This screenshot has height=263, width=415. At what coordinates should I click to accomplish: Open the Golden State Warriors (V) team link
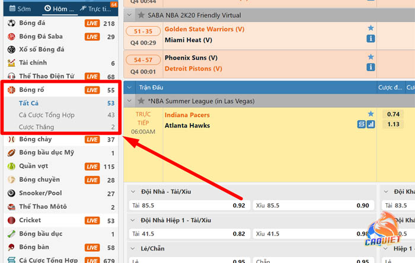205,29
